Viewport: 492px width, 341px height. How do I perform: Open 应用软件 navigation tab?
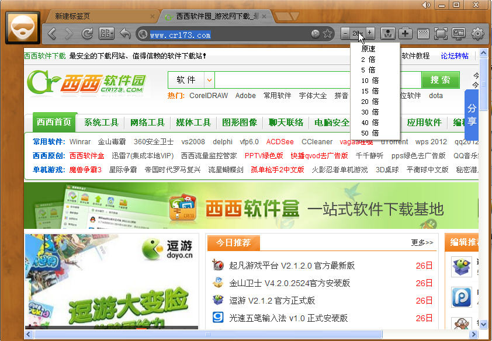424,123
